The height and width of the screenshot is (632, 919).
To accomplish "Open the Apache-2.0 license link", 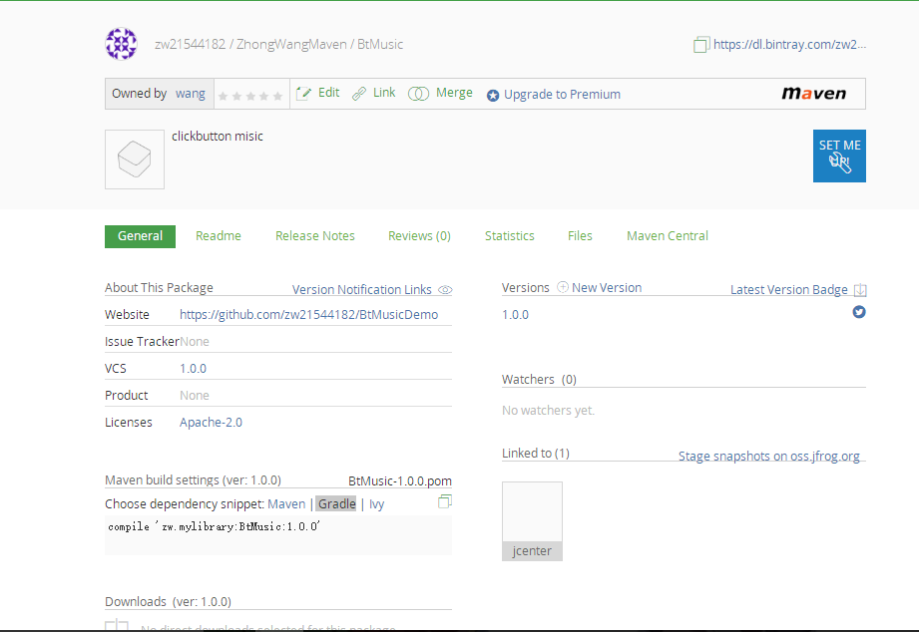I will 211,423.
